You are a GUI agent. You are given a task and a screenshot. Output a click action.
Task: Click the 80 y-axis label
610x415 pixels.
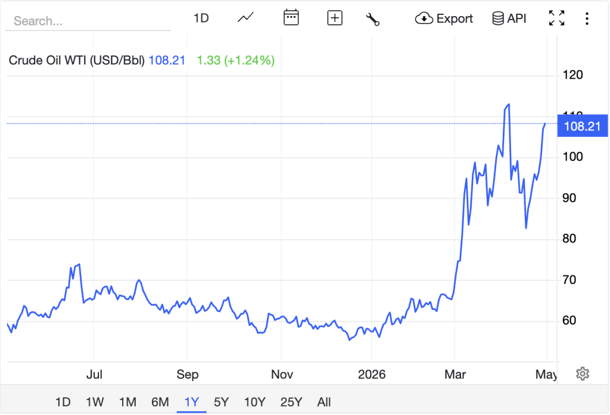pos(569,238)
